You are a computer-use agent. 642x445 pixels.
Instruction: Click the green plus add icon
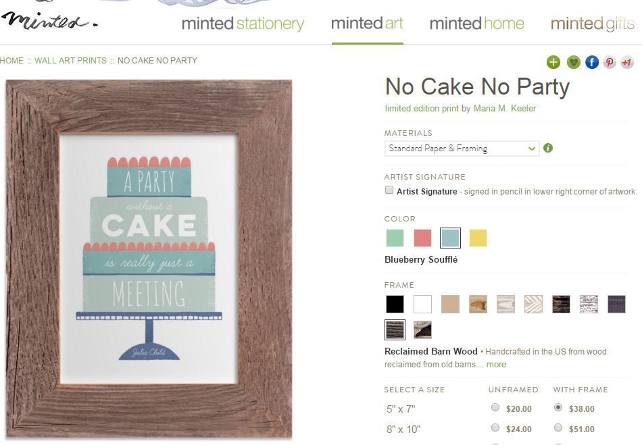553,62
